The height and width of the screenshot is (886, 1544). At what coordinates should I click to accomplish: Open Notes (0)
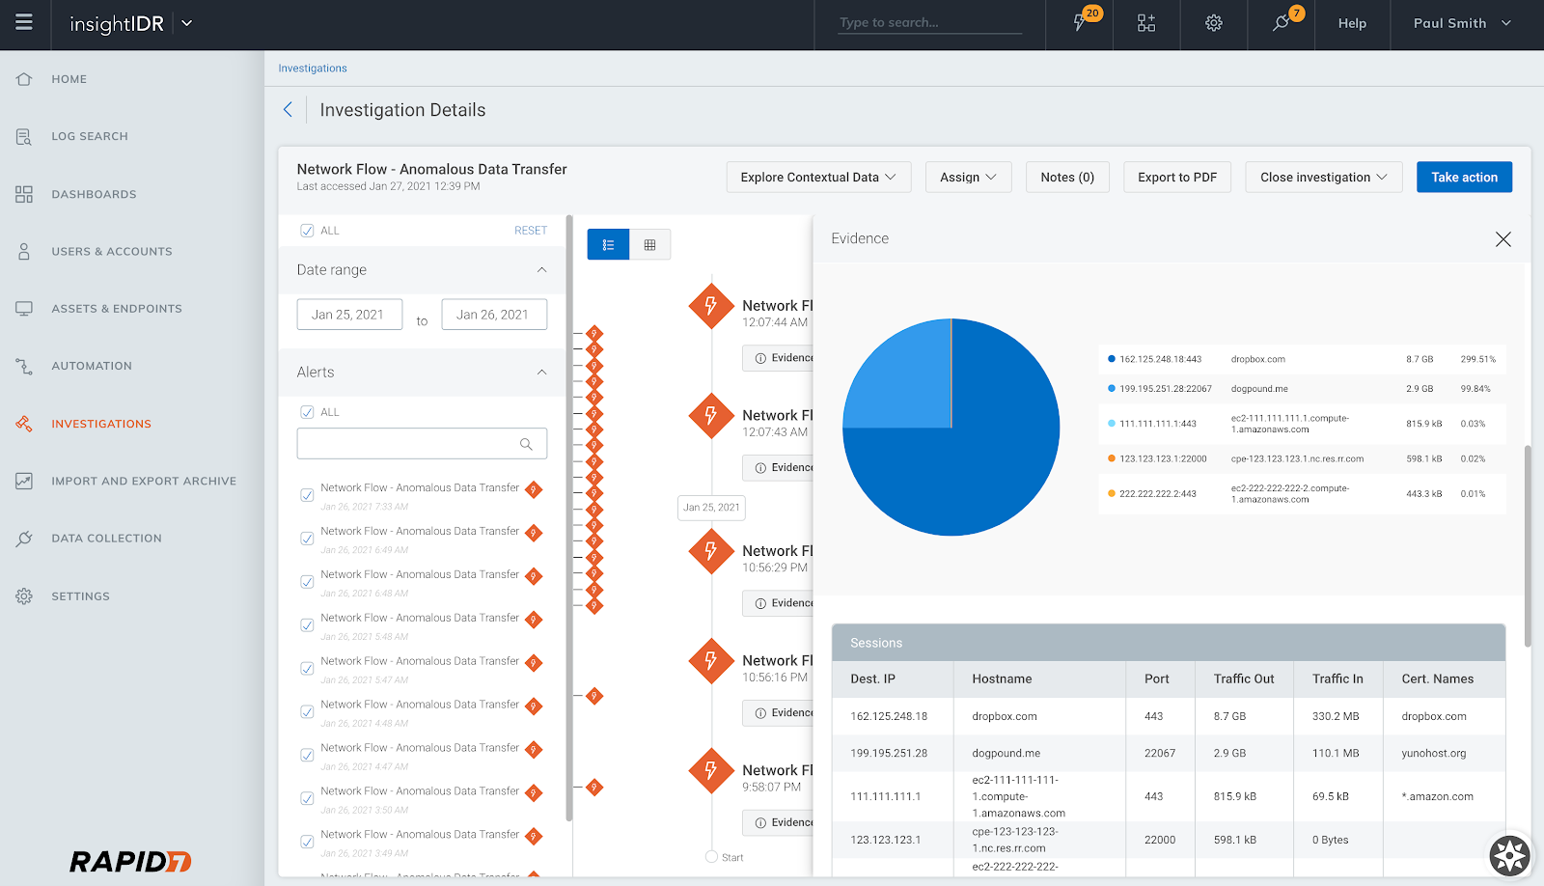pyautogui.click(x=1067, y=178)
